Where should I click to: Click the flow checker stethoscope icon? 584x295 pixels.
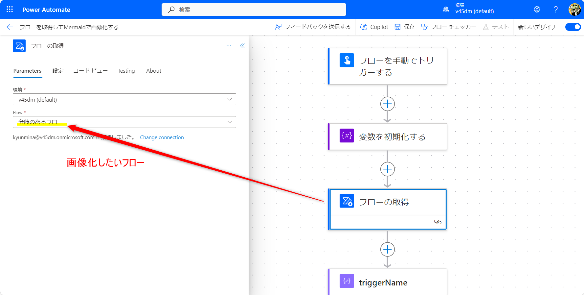424,27
